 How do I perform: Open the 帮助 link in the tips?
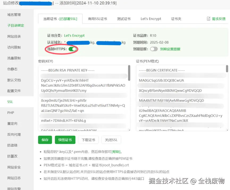click(x=116, y=152)
